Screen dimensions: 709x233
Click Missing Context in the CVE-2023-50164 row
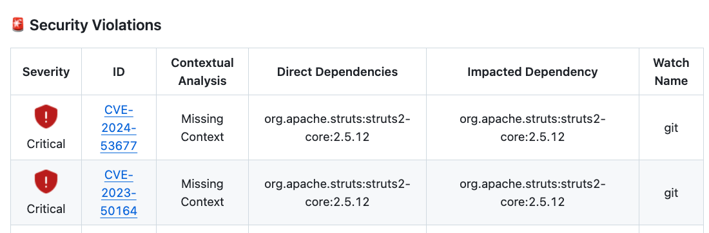[x=202, y=193]
